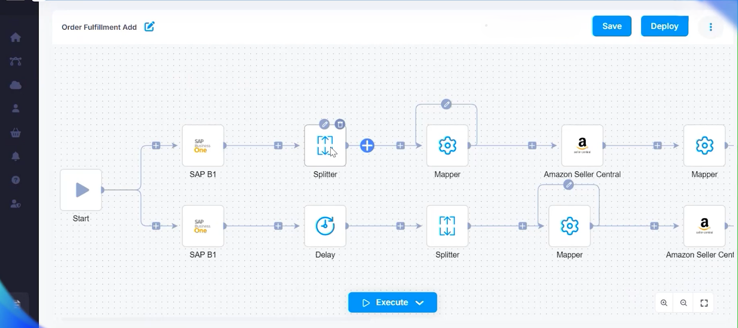Insert step between Delay and bottom Splitter

(x=400, y=226)
